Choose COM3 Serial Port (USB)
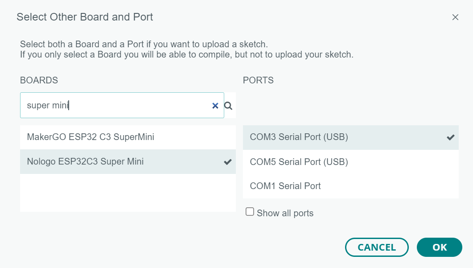473x268 pixels. 299,137
